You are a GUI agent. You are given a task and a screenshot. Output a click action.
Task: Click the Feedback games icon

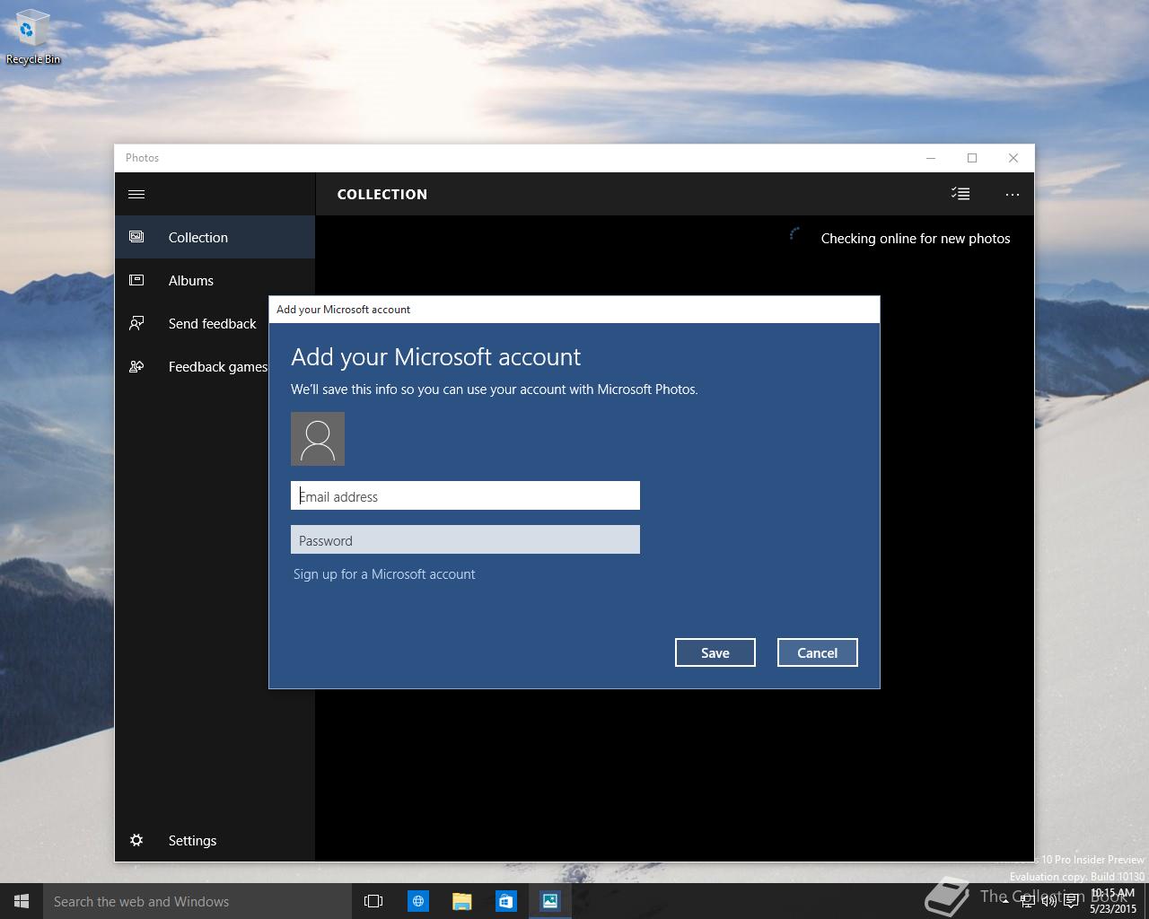(136, 366)
